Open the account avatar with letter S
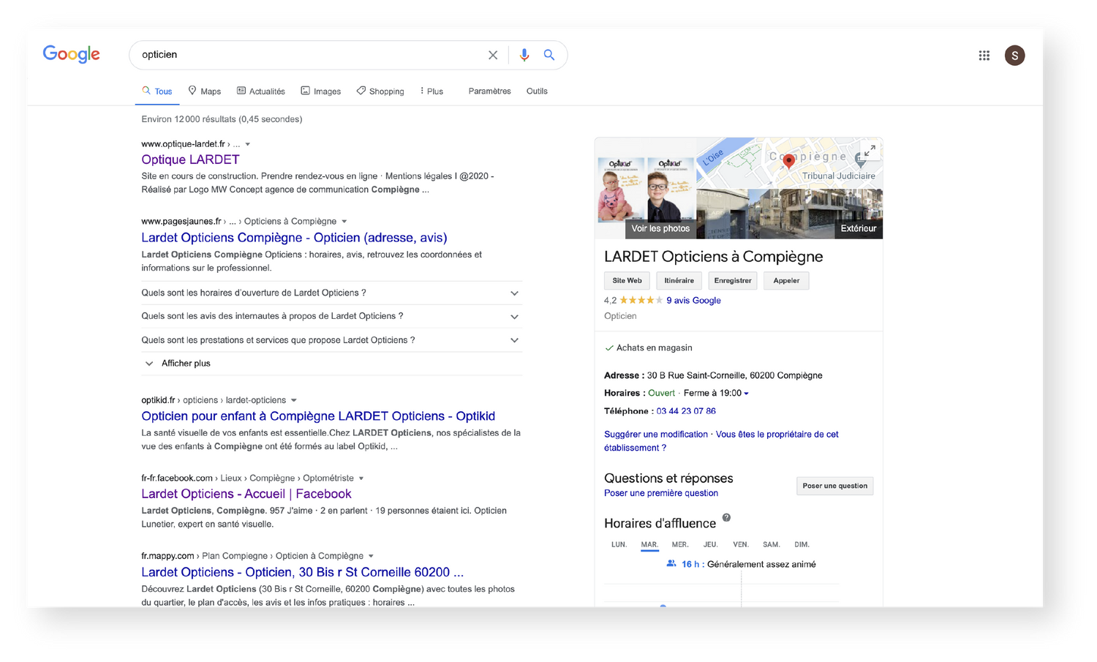 pos(1014,56)
